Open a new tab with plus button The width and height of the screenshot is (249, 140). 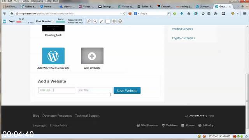242,6
